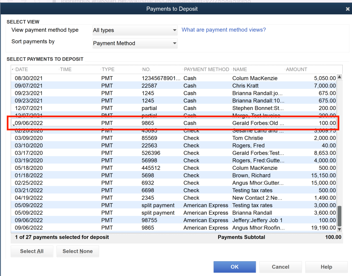This screenshot has height=276, width=352.
Task: Close the Payments to Deposit window
Action: 347,8
